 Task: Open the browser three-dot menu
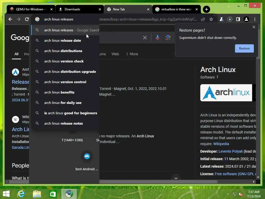click(255, 19)
